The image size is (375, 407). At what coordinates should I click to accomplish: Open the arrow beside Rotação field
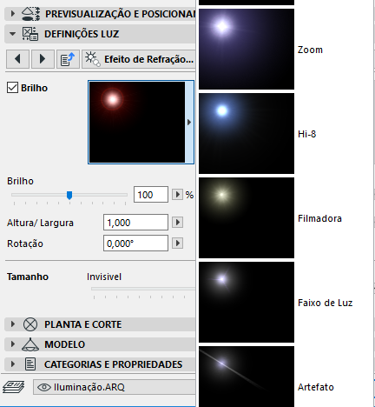pos(177,243)
